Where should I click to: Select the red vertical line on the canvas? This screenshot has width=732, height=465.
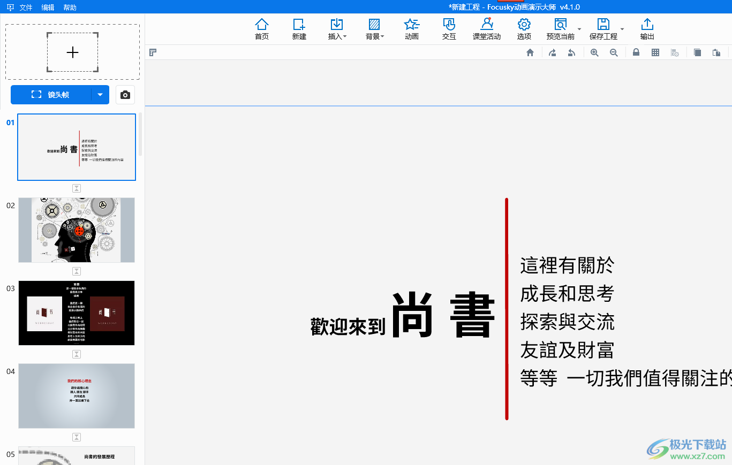pyautogui.click(x=507, y=309)
